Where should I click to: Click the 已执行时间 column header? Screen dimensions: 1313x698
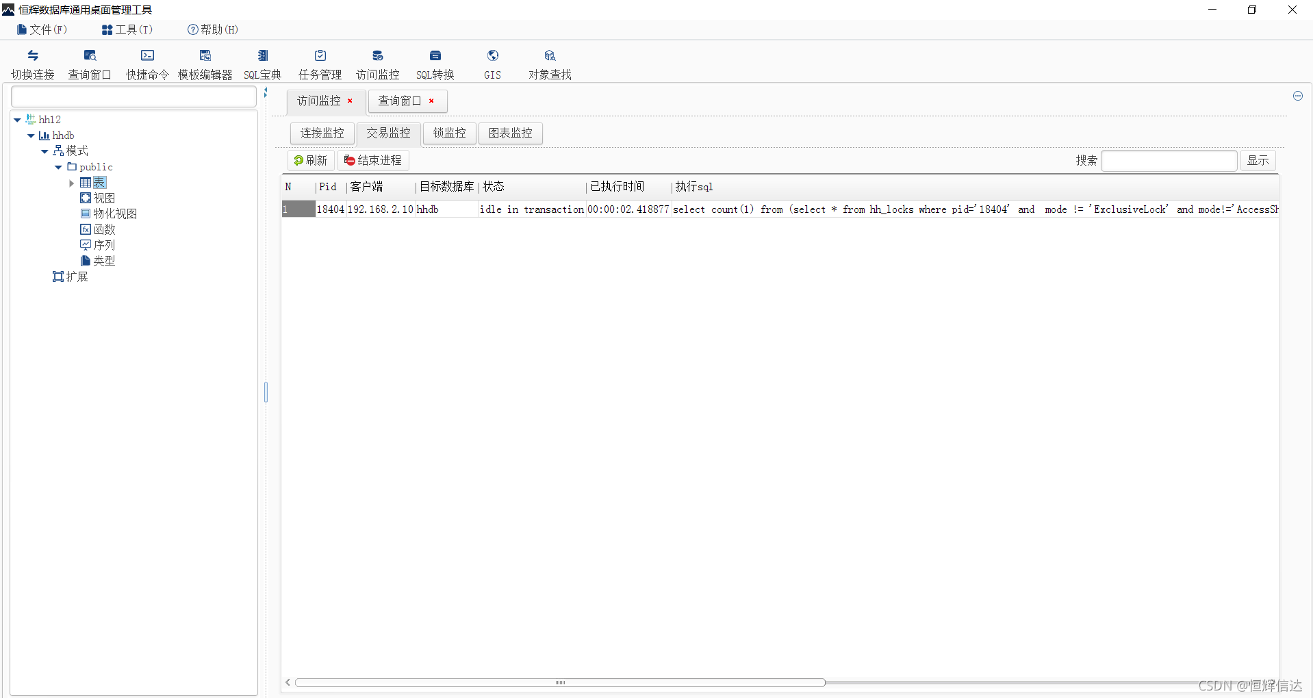pos(629,187)
